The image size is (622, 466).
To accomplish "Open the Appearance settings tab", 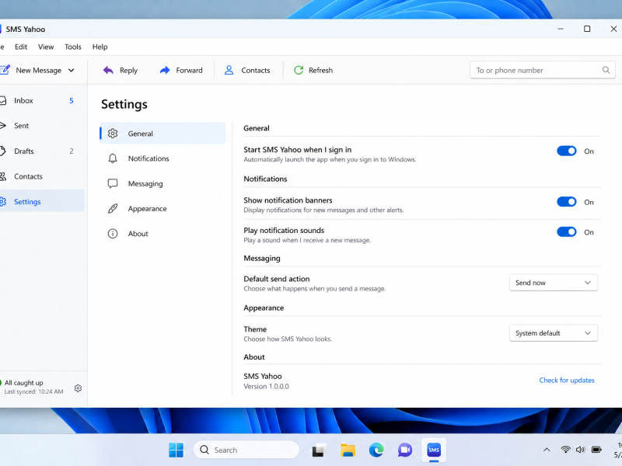I will 162,208.
